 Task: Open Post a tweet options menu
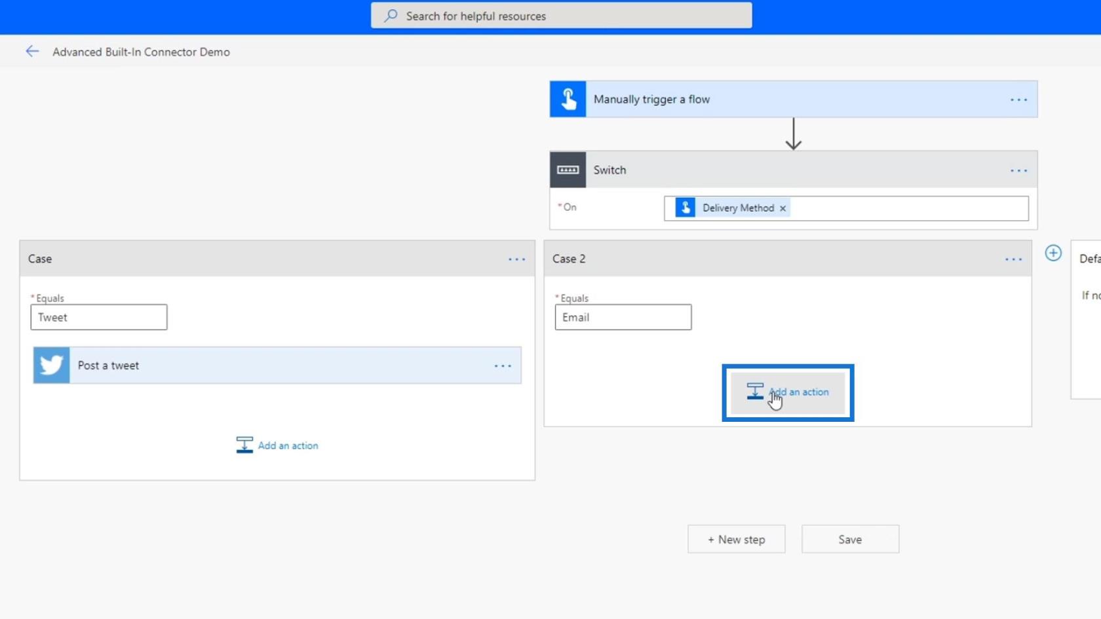pyautogui.click(x=503, y=366)
